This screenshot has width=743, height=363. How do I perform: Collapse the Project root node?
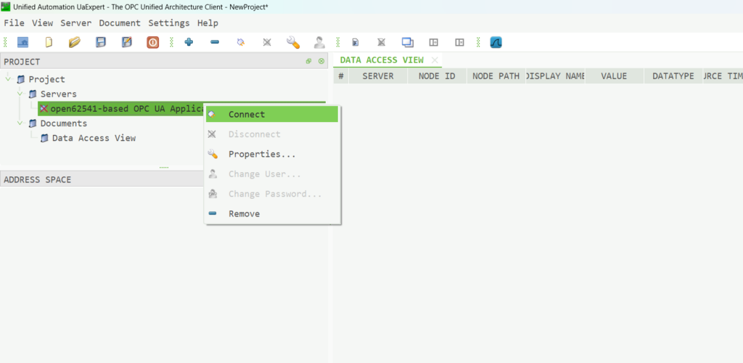(x=8, y=78)
